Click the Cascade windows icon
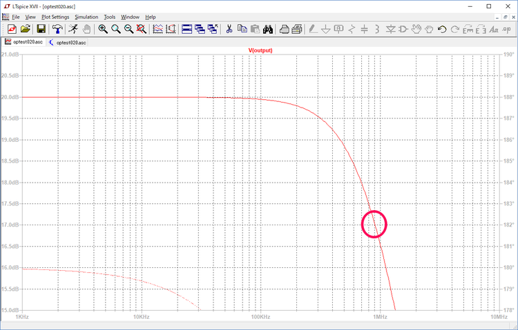The height and width of the screenshot is (330, 518). tap(200, 29)
